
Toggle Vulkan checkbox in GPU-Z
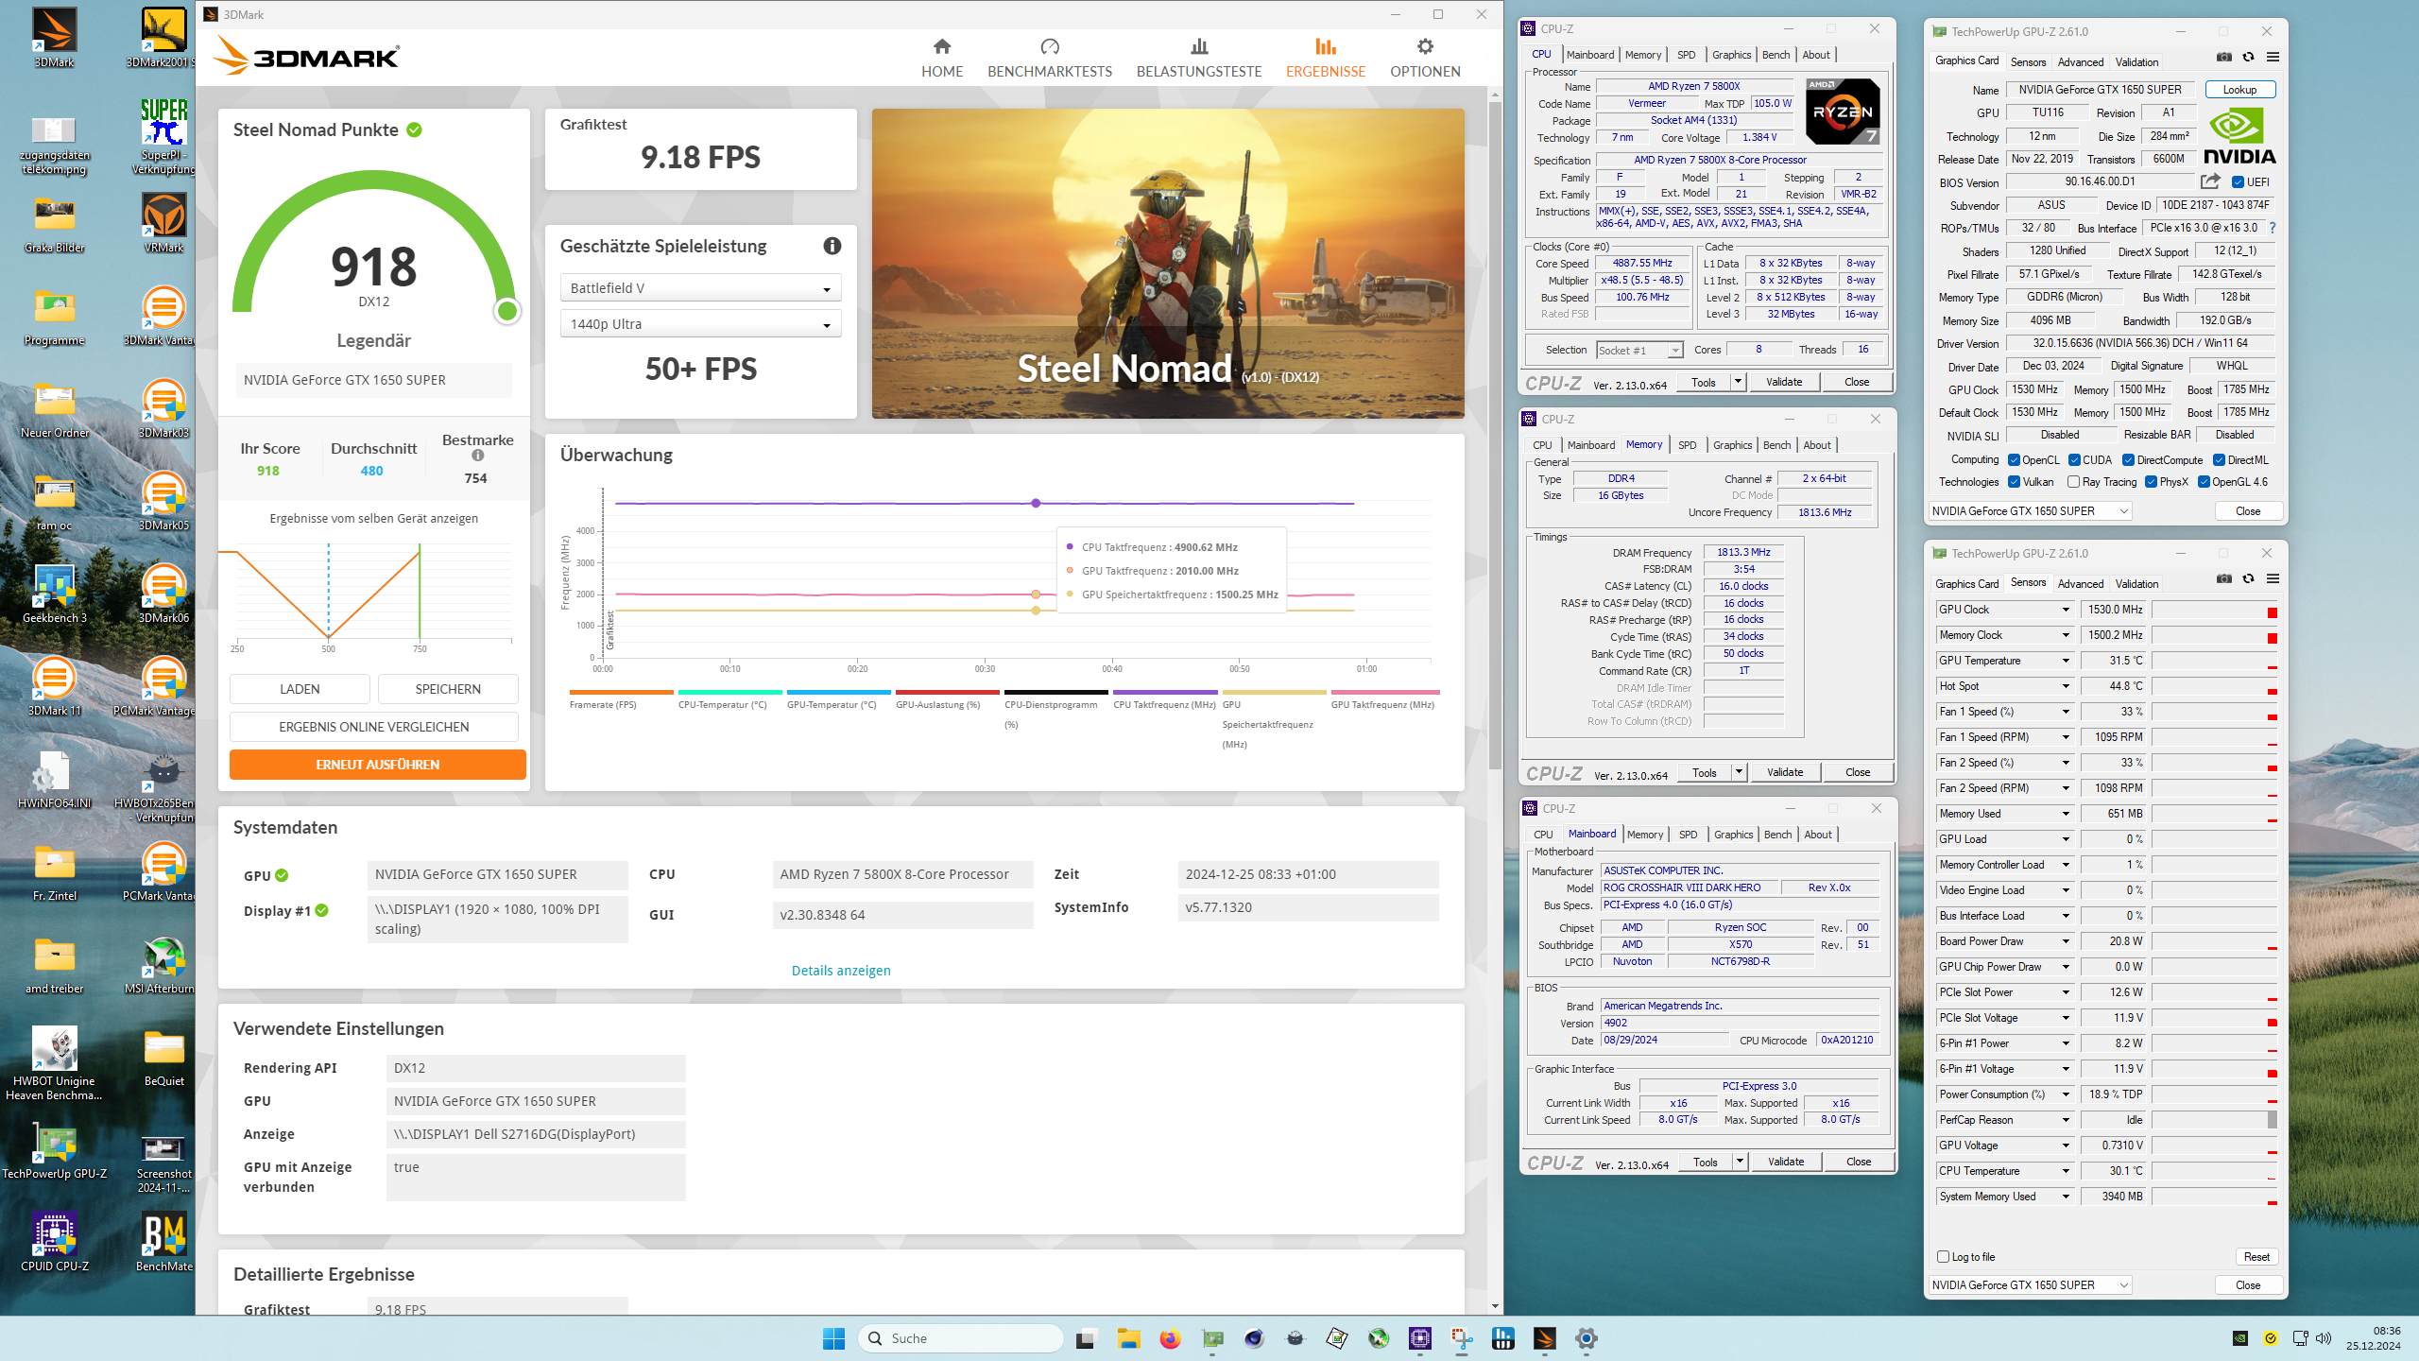pyautogui.click(x=2014, y=482)
